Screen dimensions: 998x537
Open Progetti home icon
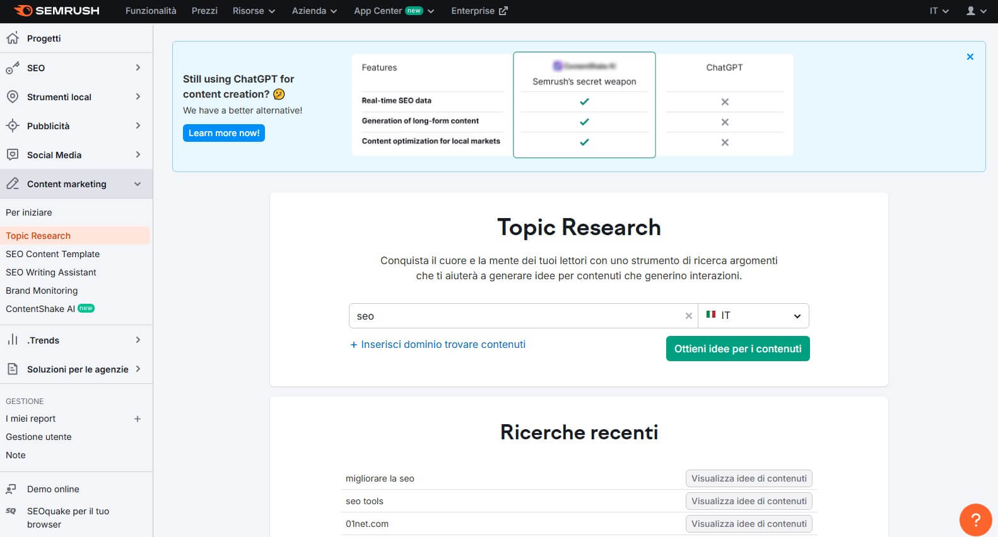[x=12, y=38]
